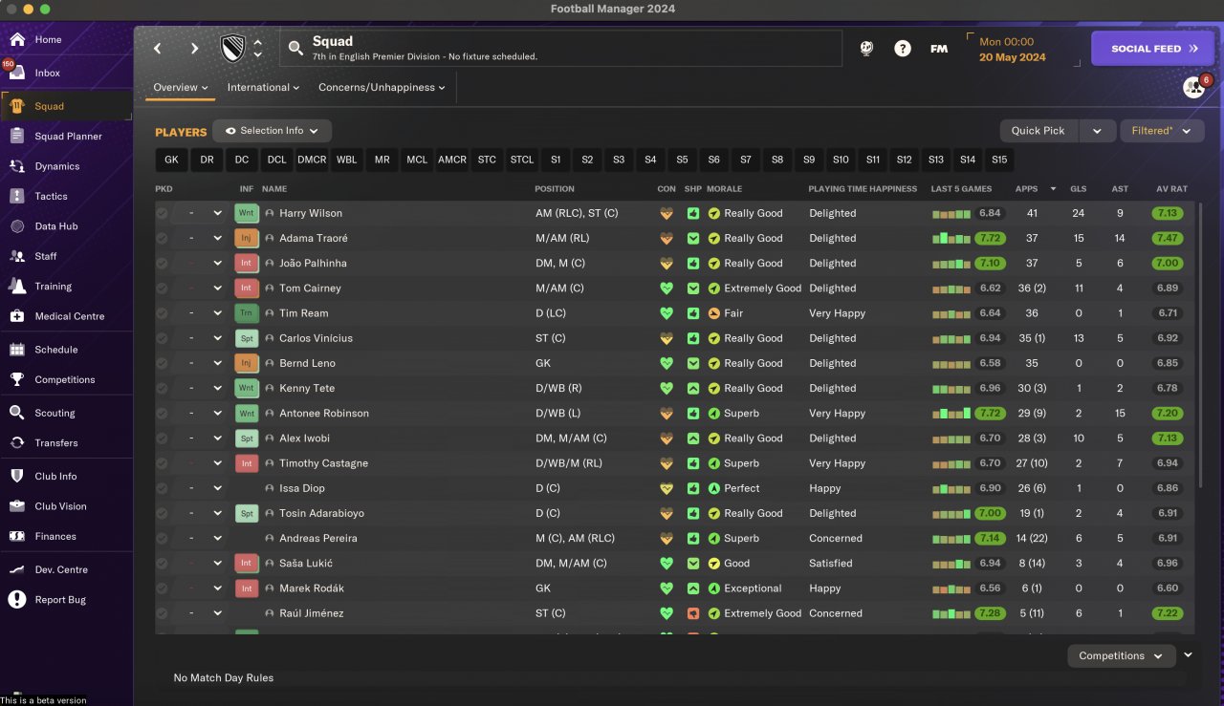Sort the table by MORALE column header
The width and height of the screenshot is (1224, 706).
click(x=725, y=189)
